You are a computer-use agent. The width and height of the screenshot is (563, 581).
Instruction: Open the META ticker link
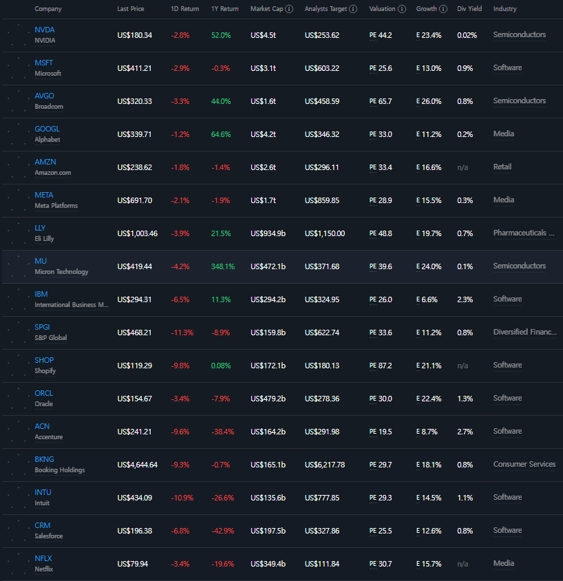point(44,195)
